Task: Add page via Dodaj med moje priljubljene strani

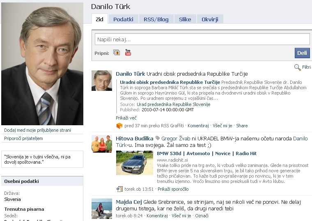Action: coord(37,130)
